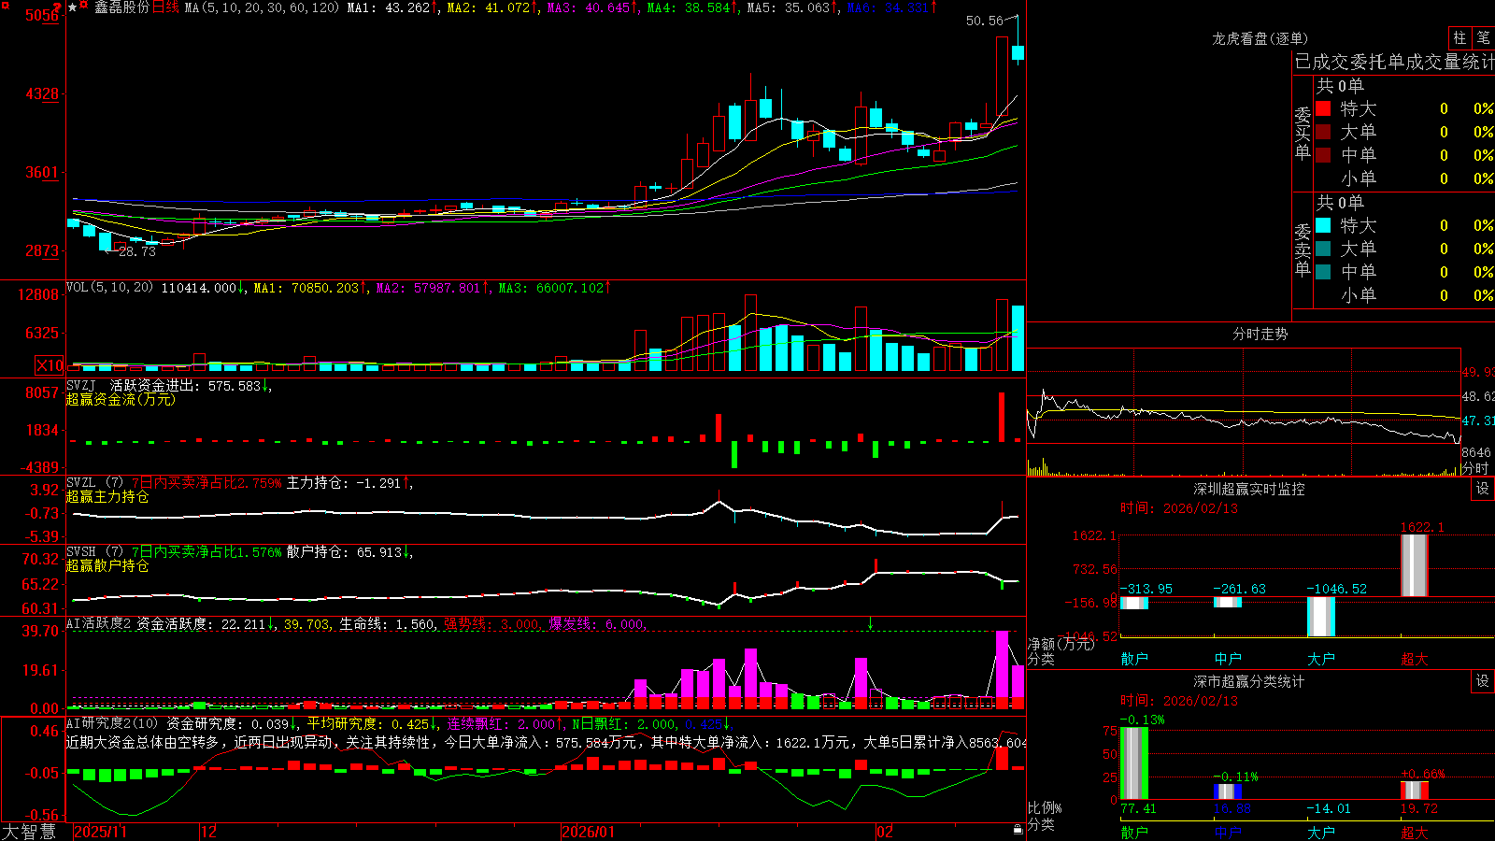The height and width of the screenshot is (841, 1495).
Task: Click the 大户 -1046.52 bar in monitor
Action: click(x=1321, y=617)
